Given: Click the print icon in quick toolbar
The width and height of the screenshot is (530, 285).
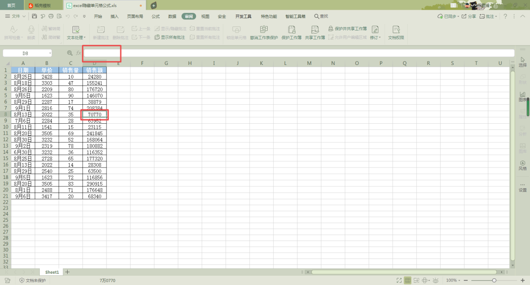Looking at the screenshot, I should (51, 16).
